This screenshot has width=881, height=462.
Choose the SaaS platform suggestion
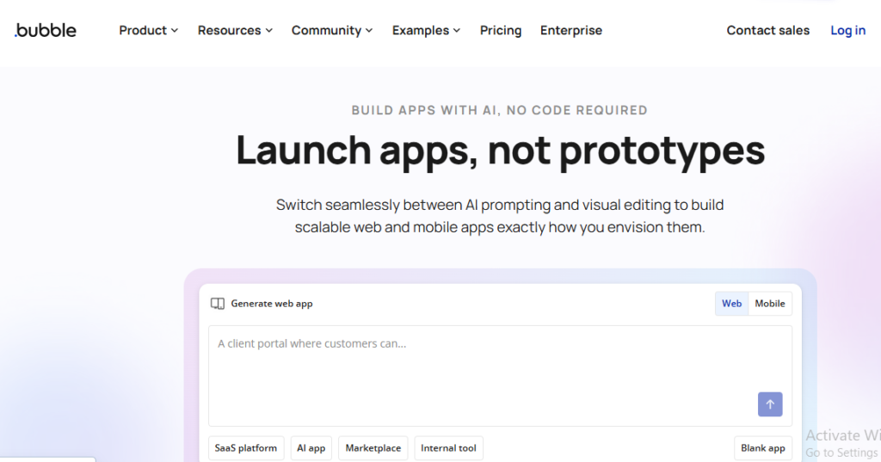coord(246,448)
